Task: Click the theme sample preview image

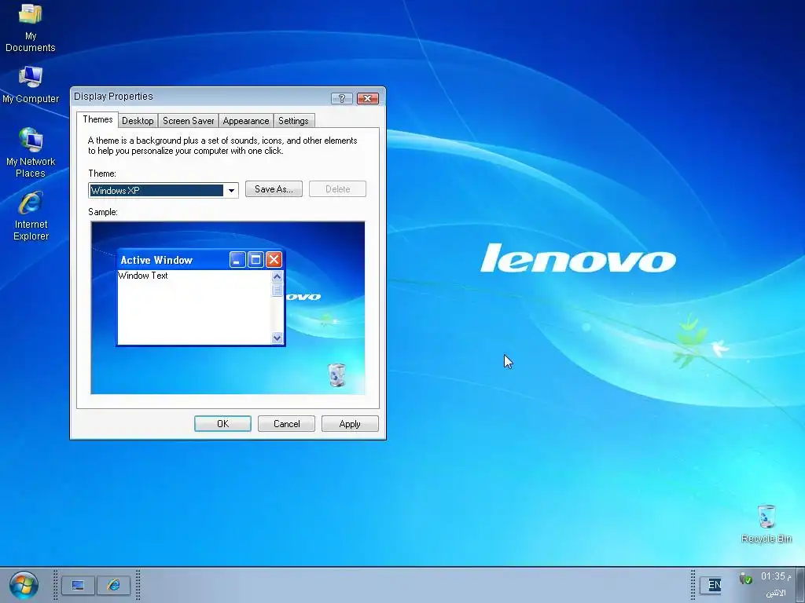Action: (x=228, y=308)
